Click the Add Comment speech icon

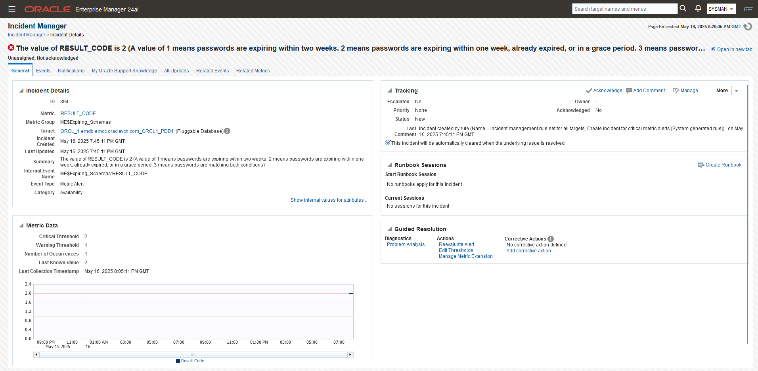629,91
